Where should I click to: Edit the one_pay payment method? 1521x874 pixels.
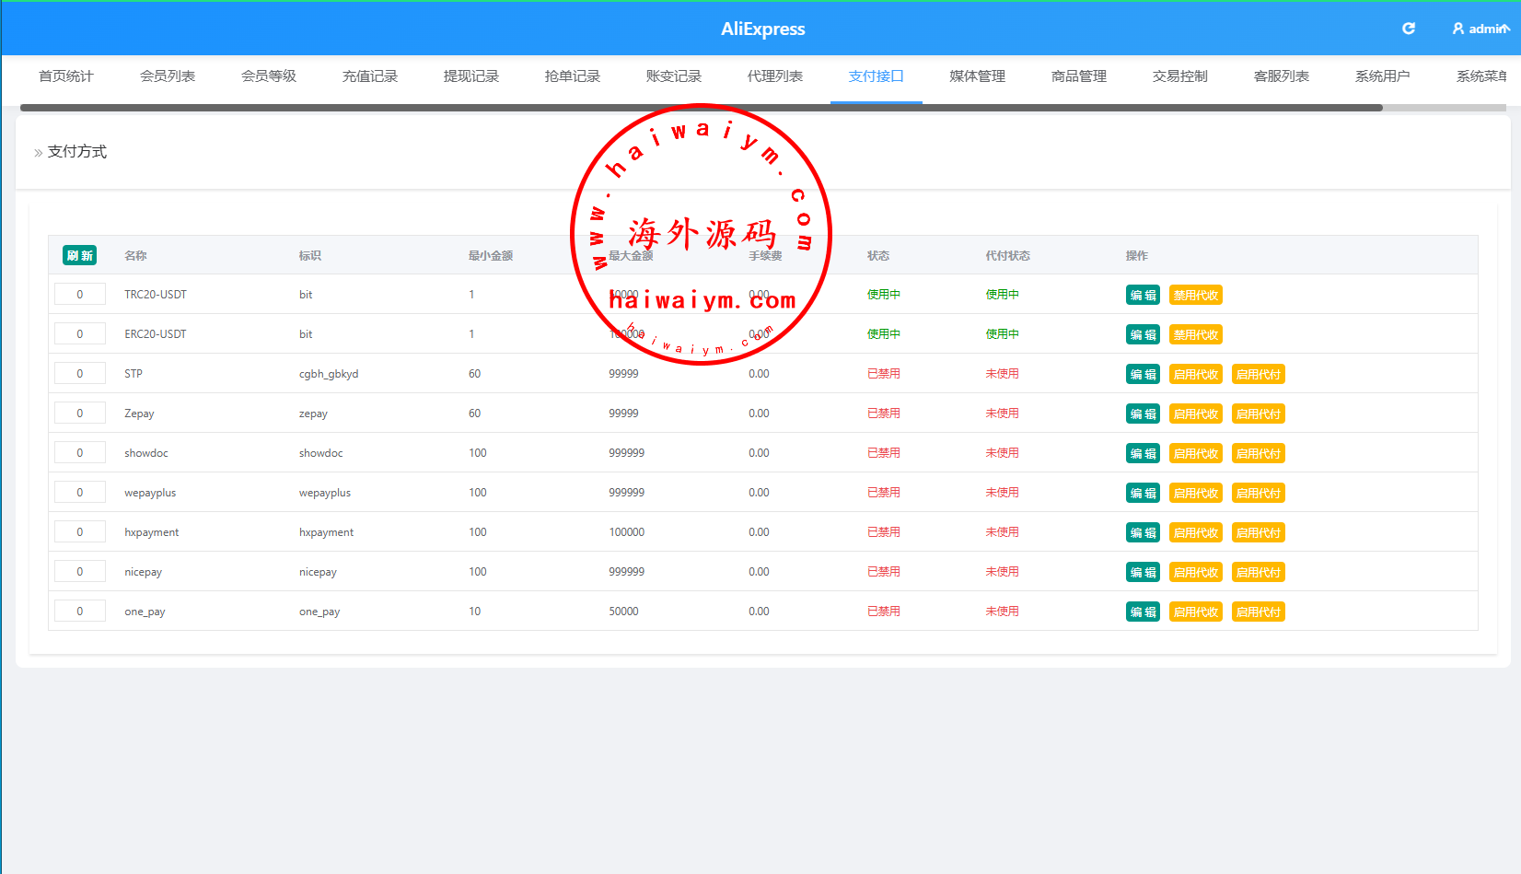pyautogui.click(x=1143, y=612)
